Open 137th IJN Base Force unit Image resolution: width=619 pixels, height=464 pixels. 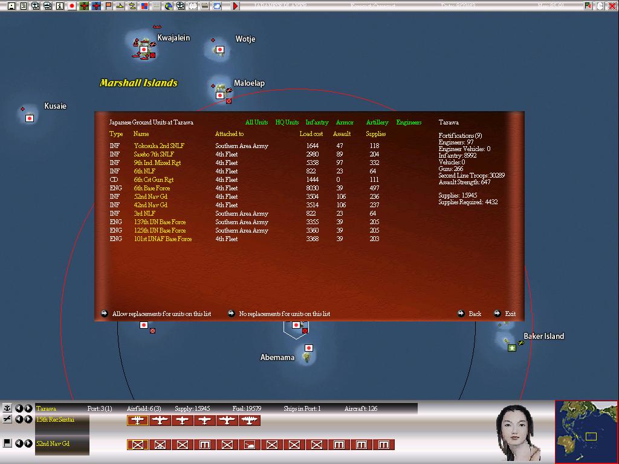click(x=160, y=222)
